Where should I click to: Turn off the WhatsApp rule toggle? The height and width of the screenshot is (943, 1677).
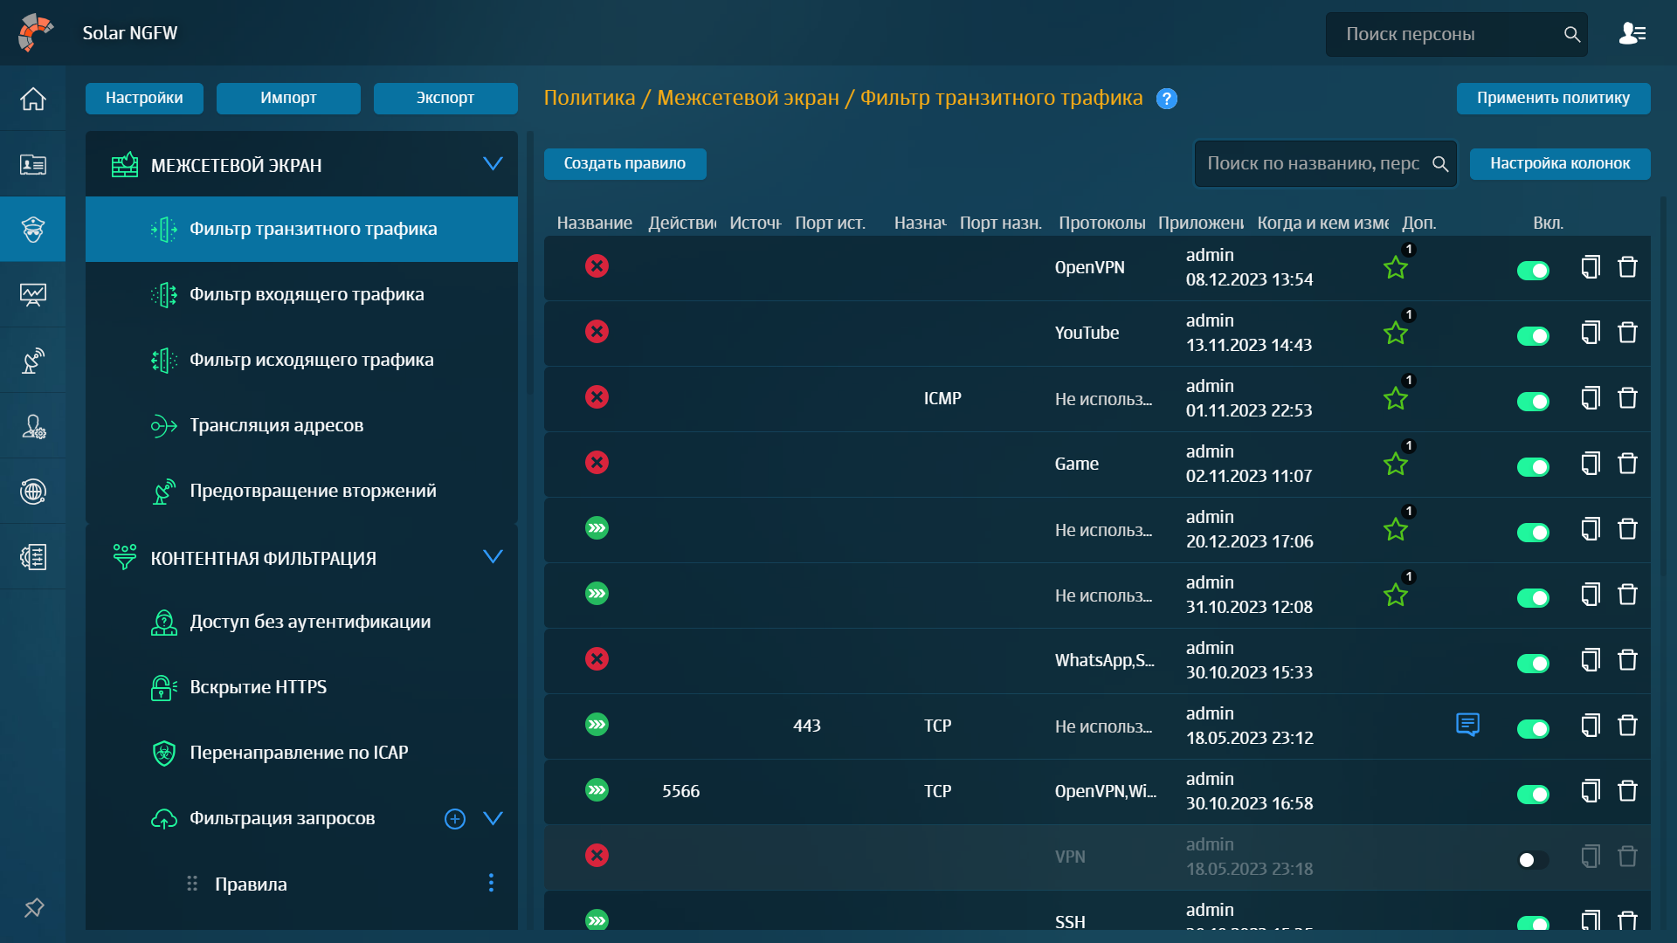(1533, 664)
